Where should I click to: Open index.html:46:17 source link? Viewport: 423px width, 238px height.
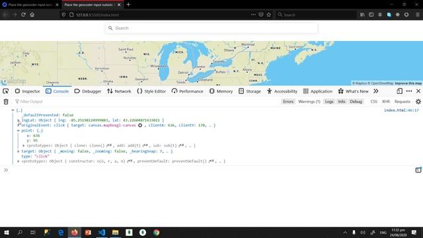tap(401, 110)
